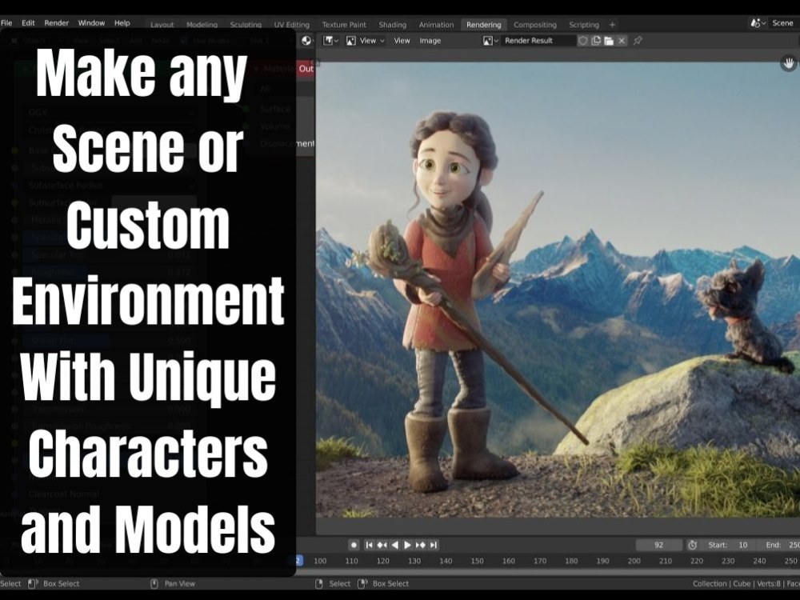The width and height of the screenshot is (800, 600).
Task: Click the red Out node header
Action: (x=306, y=69)
